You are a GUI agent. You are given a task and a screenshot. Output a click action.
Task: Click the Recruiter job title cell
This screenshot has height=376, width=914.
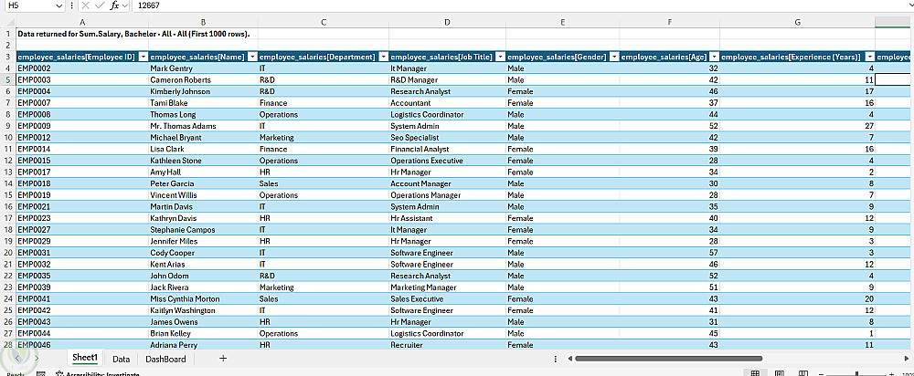click(x=447, y=345)
